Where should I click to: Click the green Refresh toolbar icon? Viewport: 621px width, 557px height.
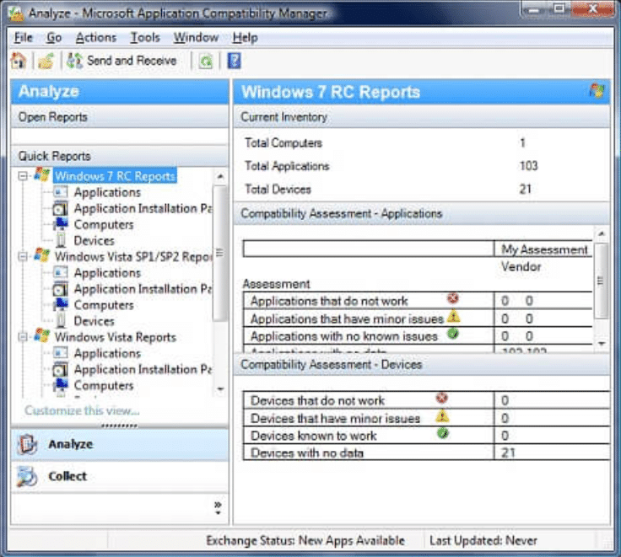[x=206, y=62]
